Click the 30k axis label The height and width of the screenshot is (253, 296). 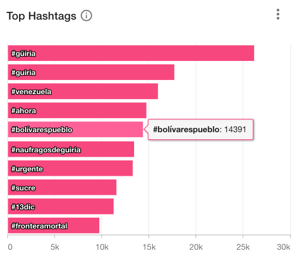(x=283, y=247)
